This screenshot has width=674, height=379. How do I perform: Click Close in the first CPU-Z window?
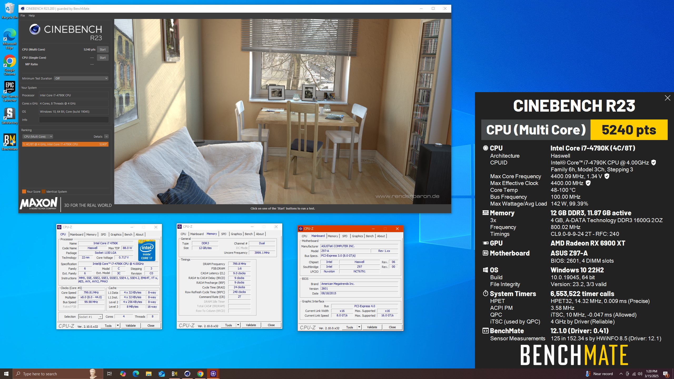click(151, 326)
